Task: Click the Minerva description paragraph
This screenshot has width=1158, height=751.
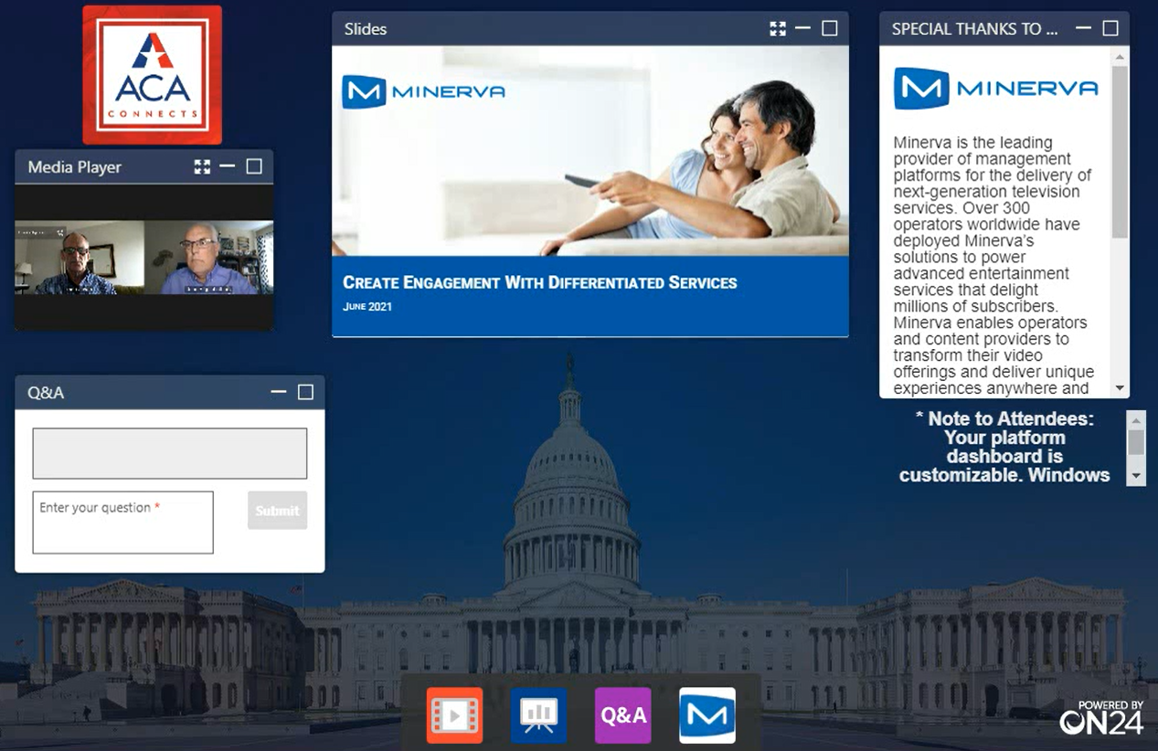Action: click(x=993, y=265)
